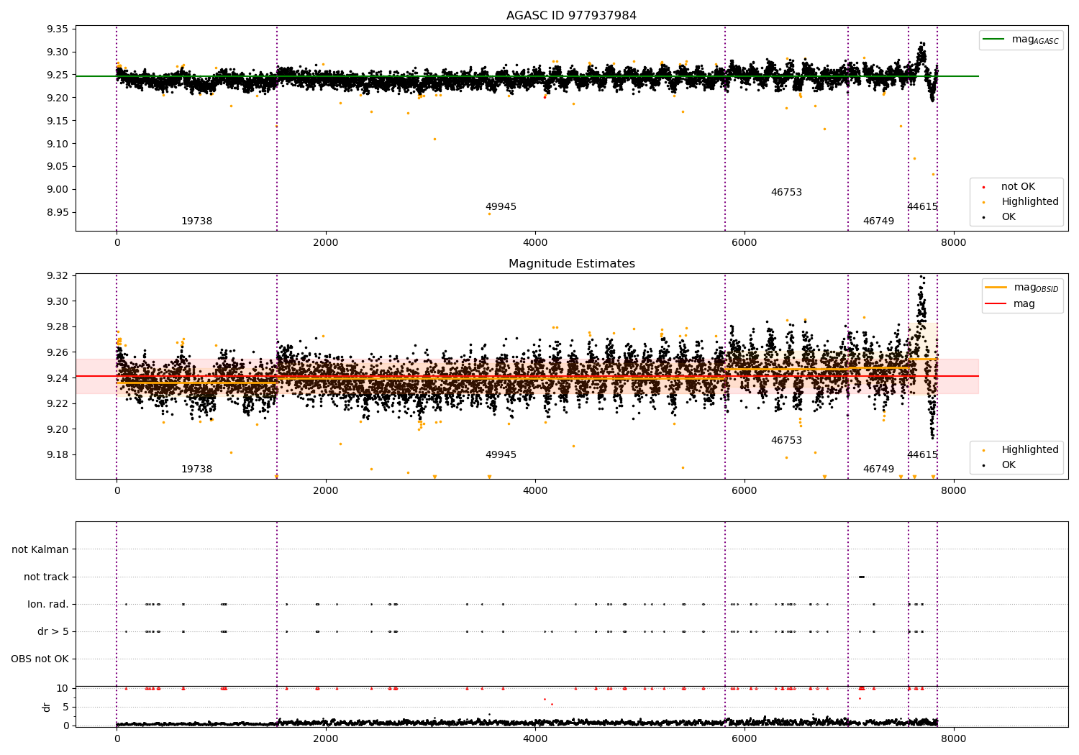Viewport: 1079px width, 755px height.
Task: Click the red mag legend line swatch
Action: (x=996, y=304)
